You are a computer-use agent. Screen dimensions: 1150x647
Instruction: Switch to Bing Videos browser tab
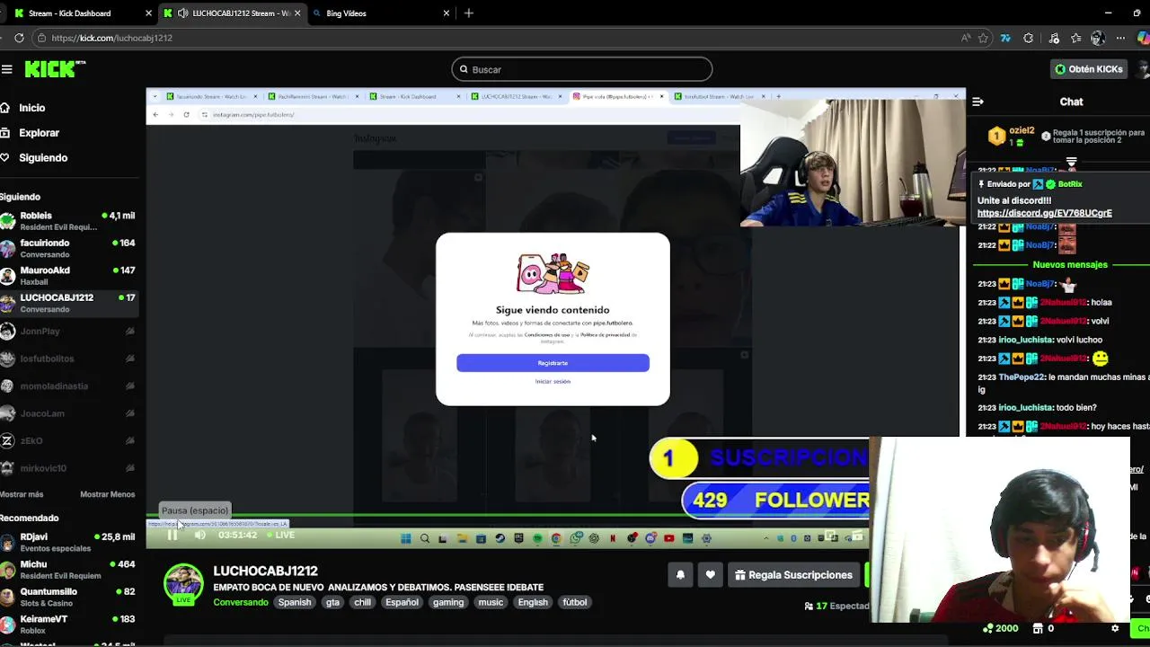coord(381,13)
